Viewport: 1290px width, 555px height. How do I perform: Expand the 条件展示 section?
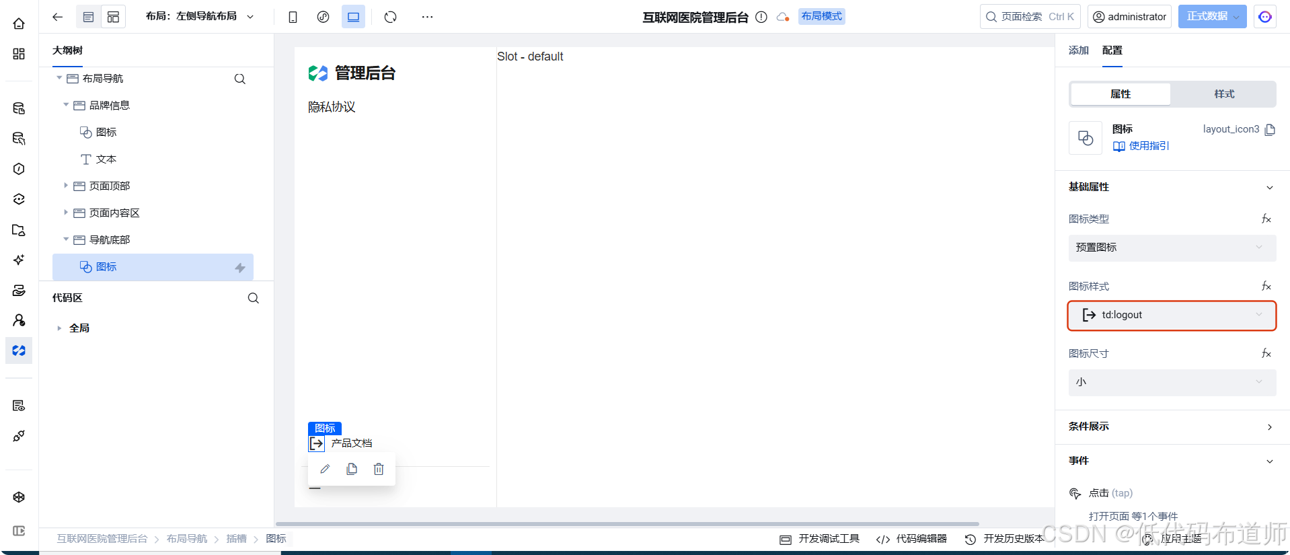tap(1270, 427)
